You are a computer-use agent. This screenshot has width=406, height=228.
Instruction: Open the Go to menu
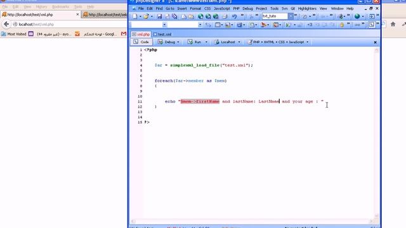[x=170, y=8]
